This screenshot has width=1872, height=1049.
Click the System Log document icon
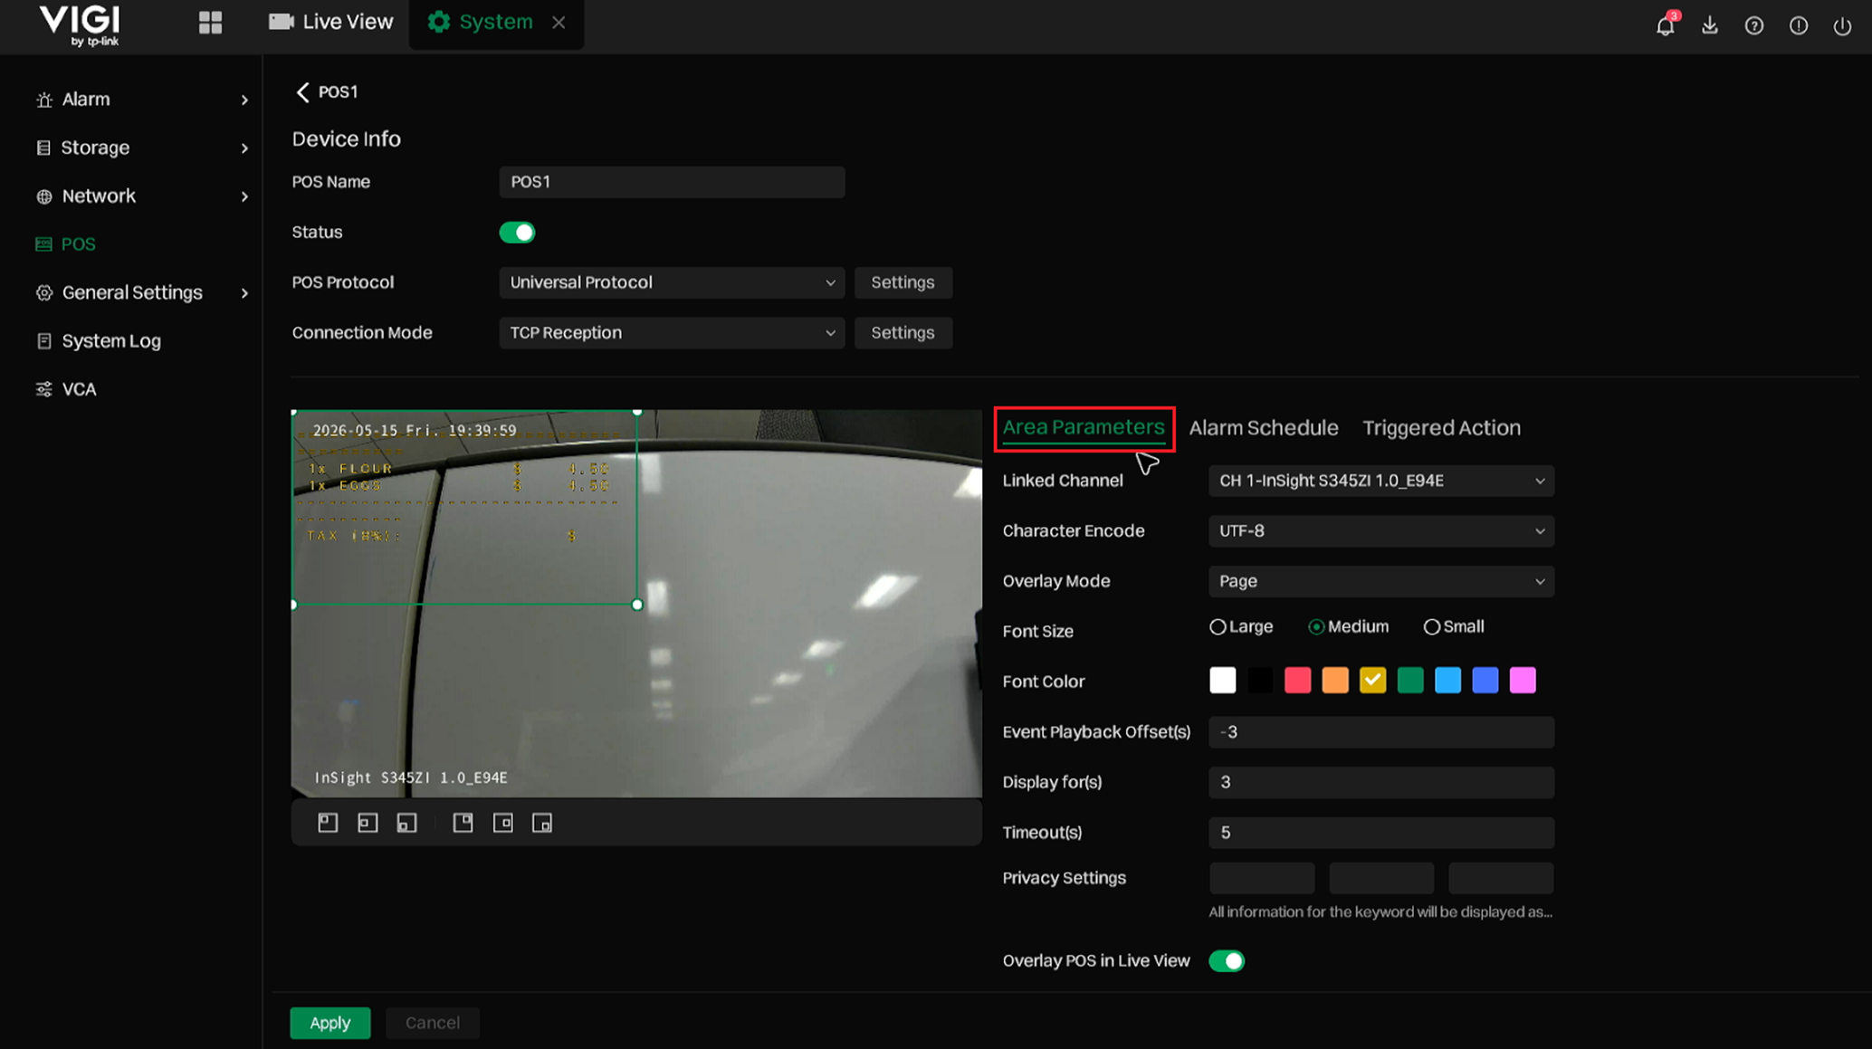coord(43,341)
